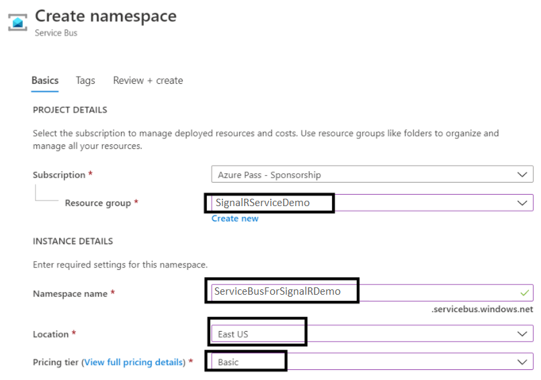Switch to the Basics tab

pyautogui.click(x=45, y=81)
